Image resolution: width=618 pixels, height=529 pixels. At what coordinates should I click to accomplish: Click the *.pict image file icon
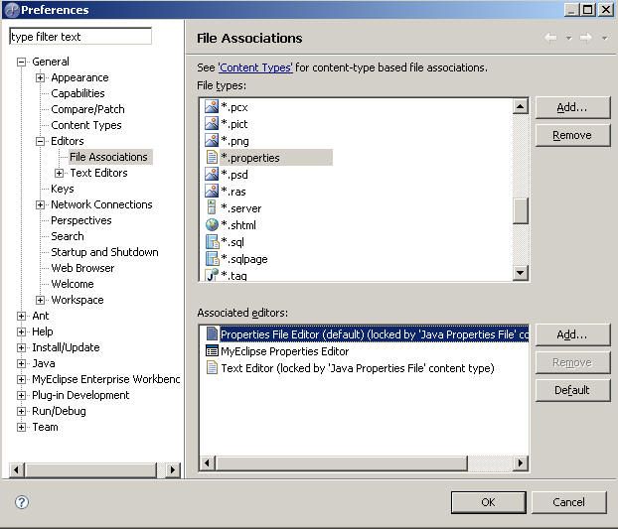click(x=212, y=124)
